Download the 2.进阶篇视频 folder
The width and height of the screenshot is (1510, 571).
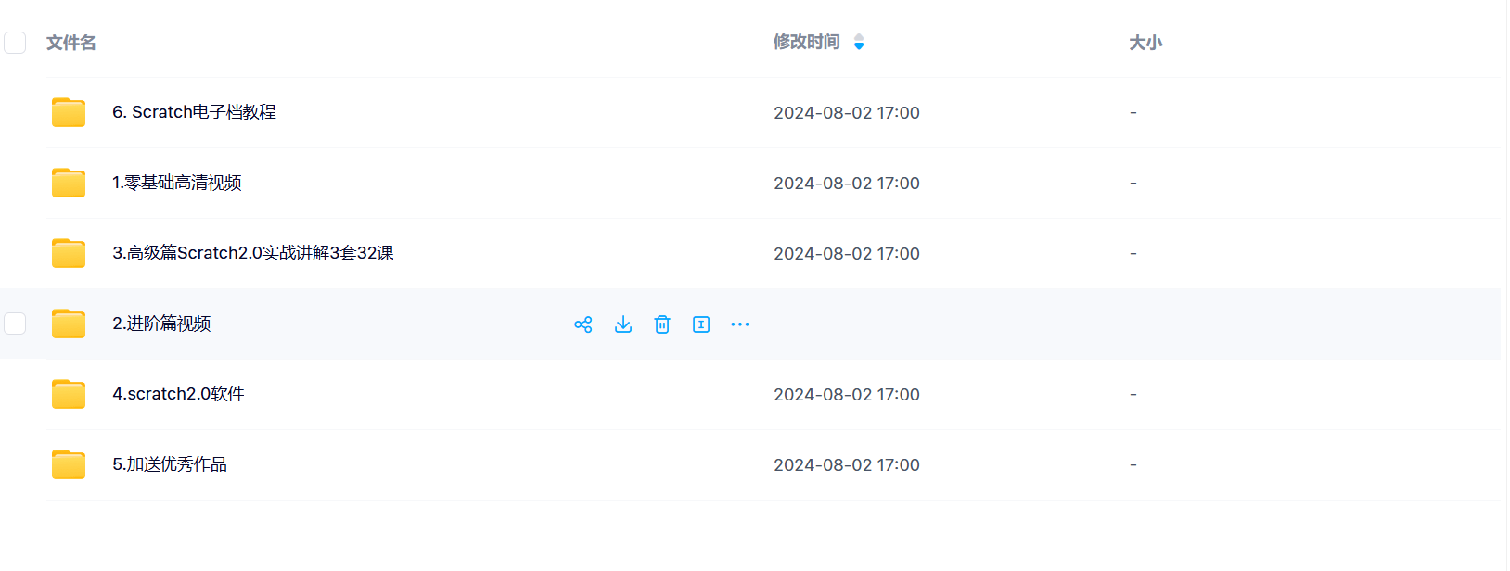coord(623,324)
